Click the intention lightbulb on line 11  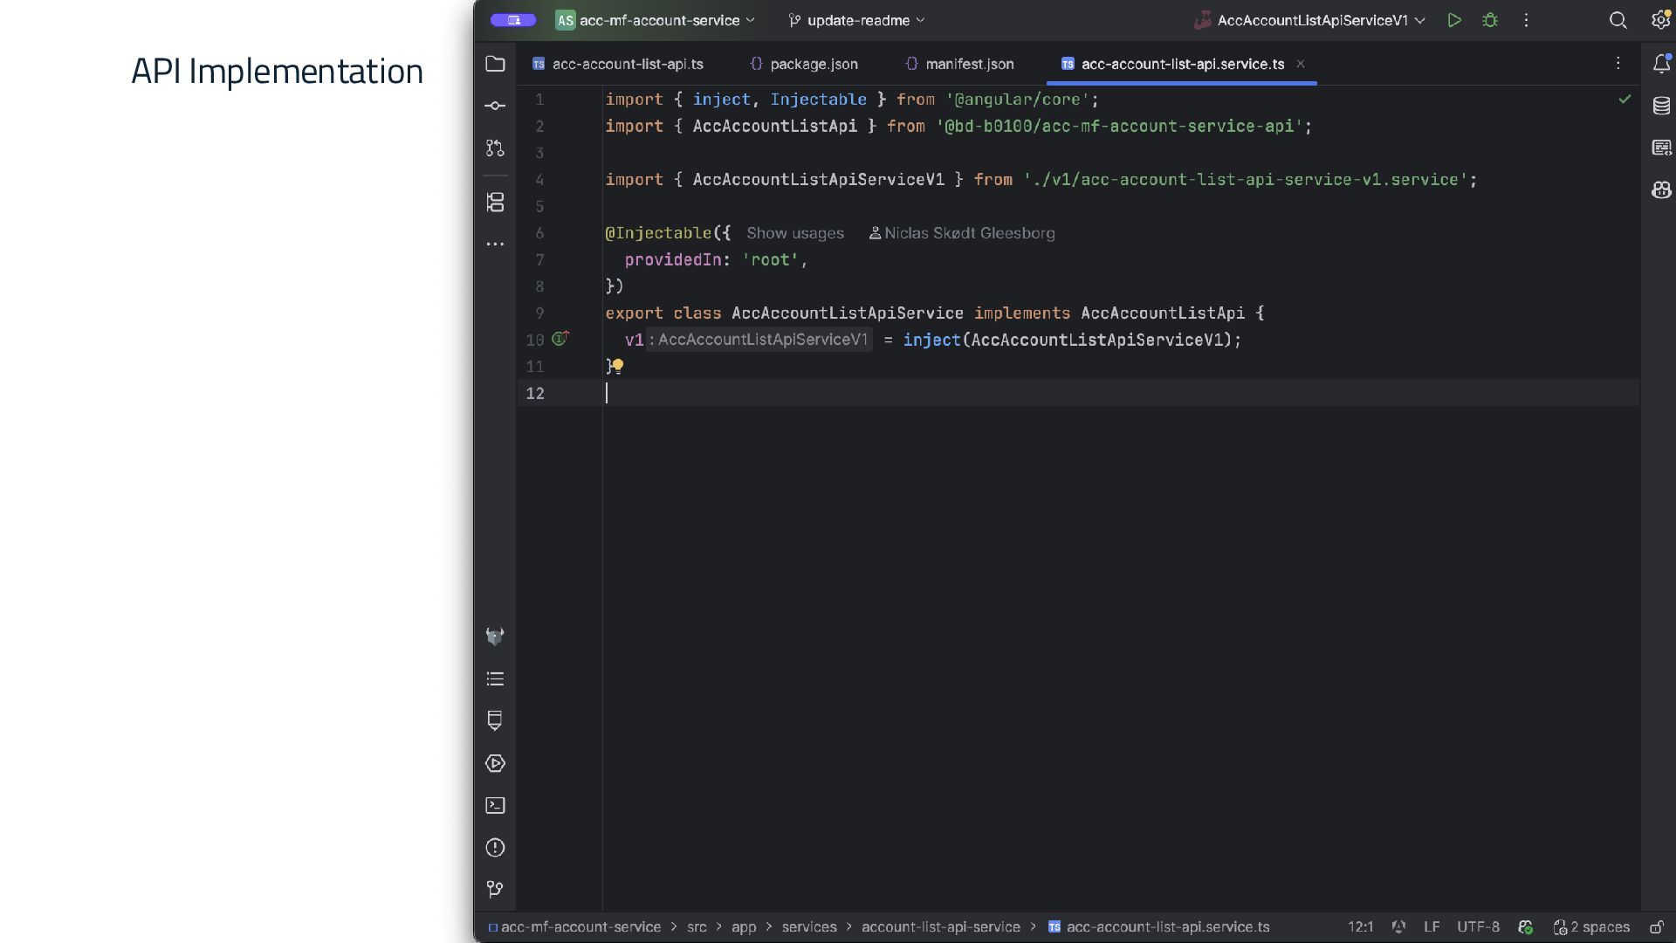coord(618,366)
